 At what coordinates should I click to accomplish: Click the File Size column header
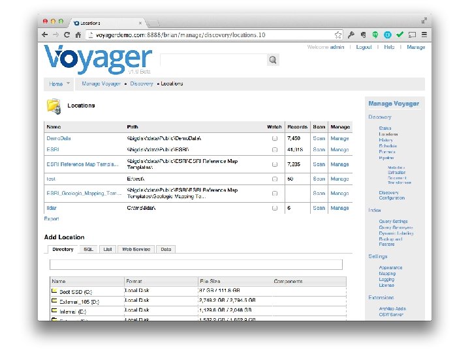tap(210, 282)
